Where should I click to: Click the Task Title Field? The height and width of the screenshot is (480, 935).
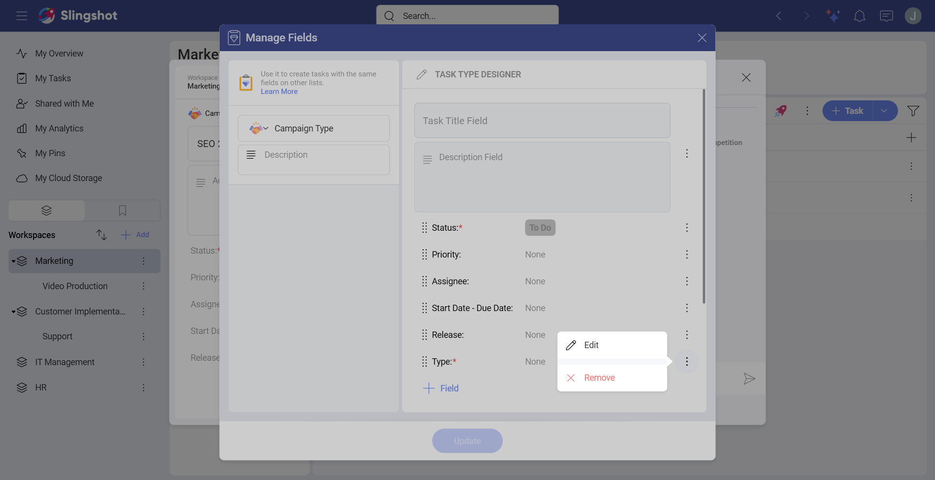pos(542,121)
